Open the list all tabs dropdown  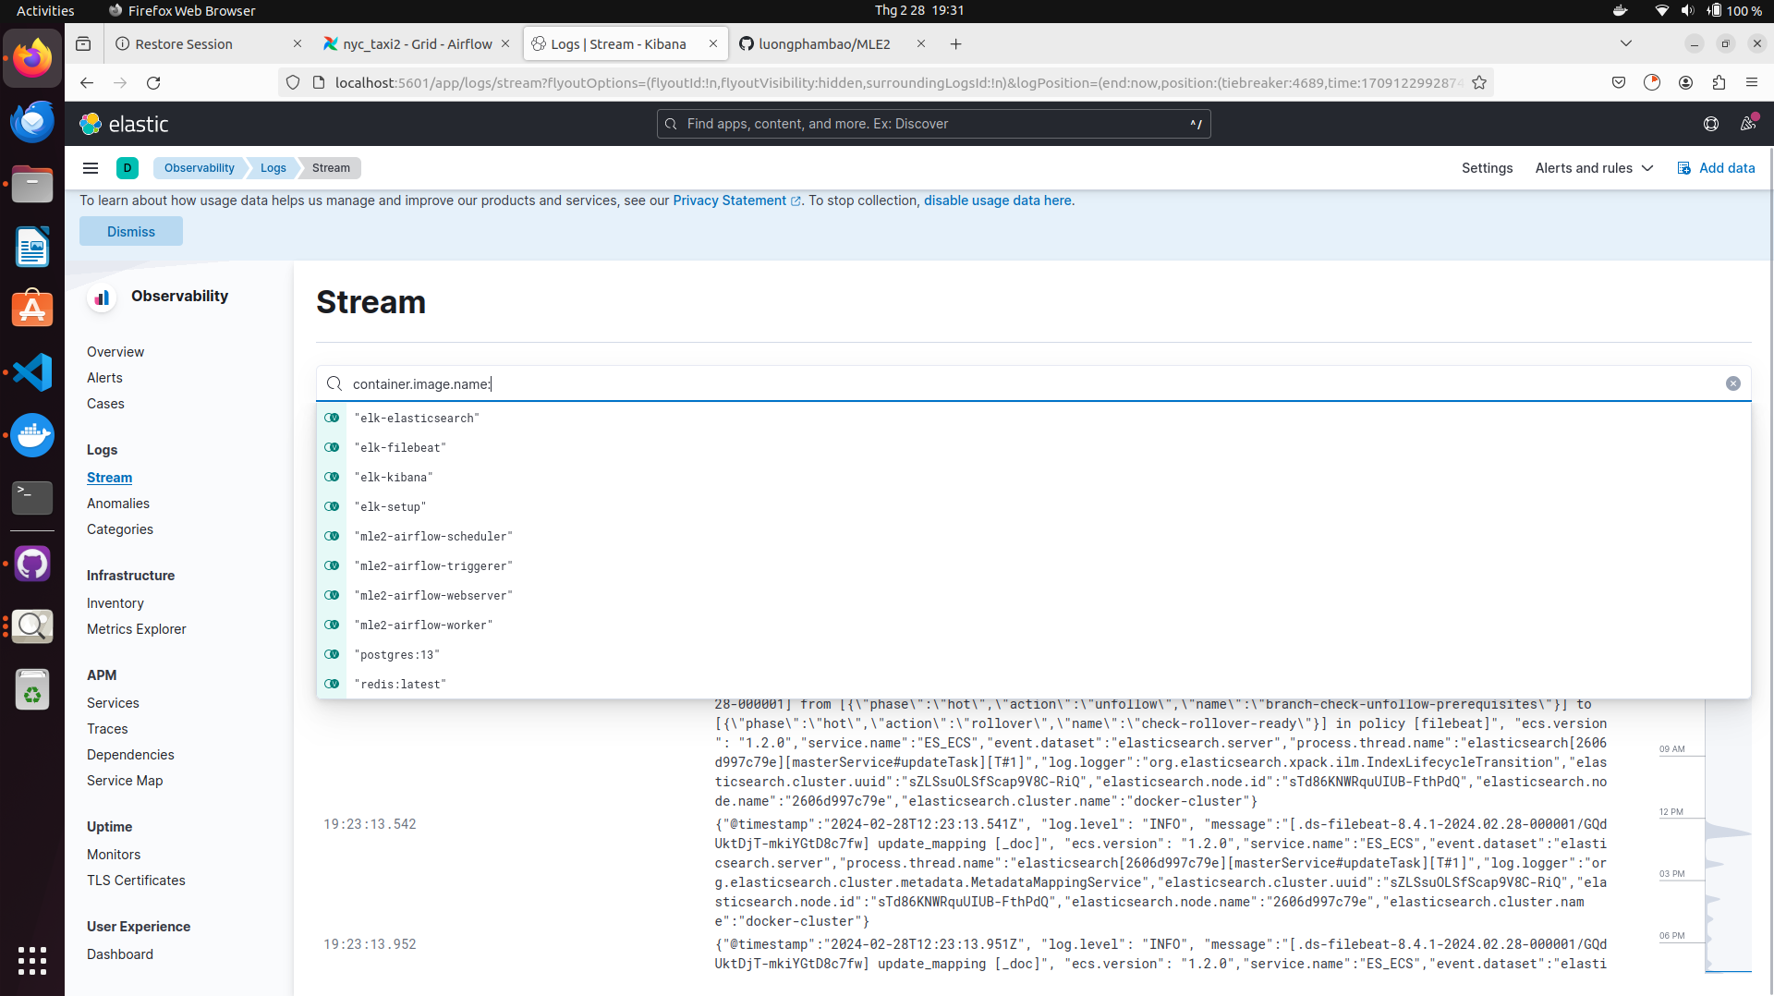[1626, 43]
